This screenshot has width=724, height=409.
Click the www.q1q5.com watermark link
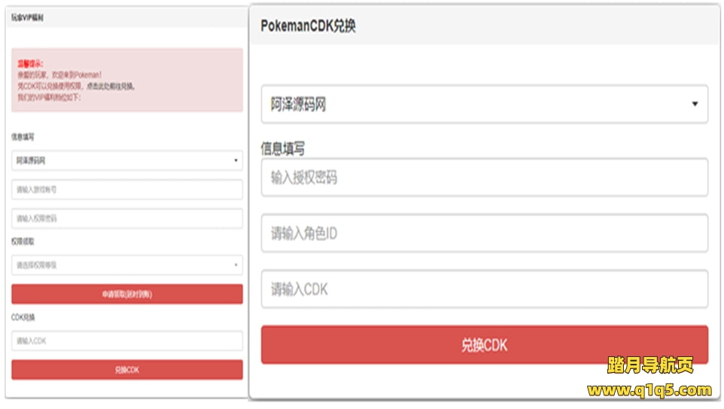[649, 390]
